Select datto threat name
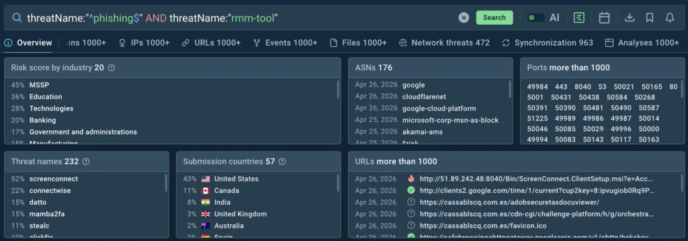The width and height of the screenshot is (688, 241). pyautogui.click(x=38, y=203)
